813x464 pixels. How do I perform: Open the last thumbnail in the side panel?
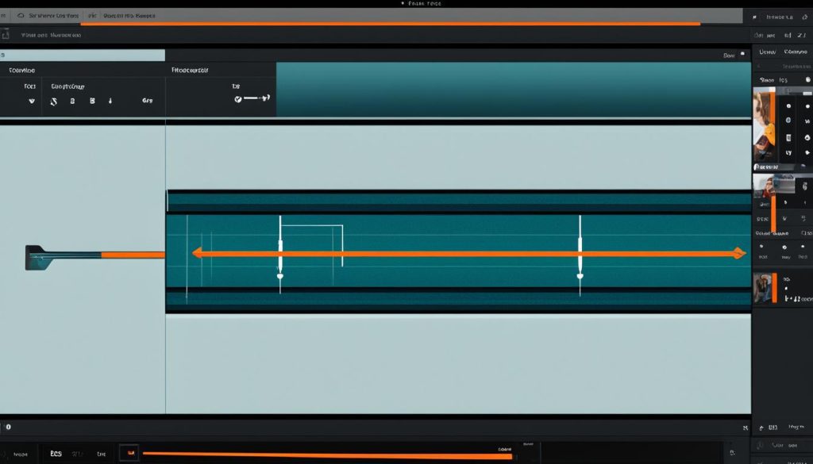[x=761, y=289]
